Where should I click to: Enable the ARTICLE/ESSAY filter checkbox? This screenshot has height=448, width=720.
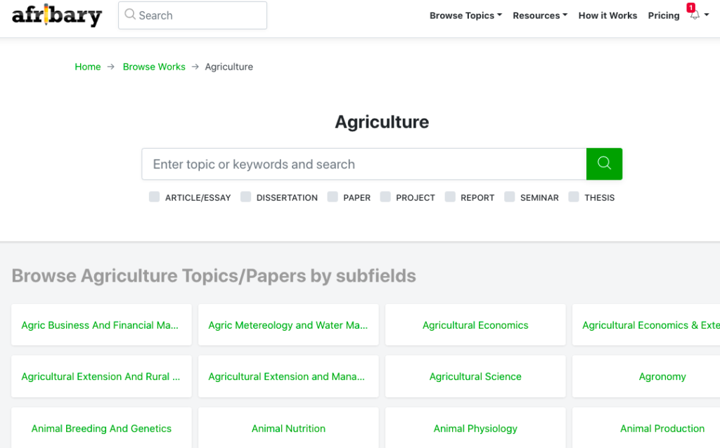point(154,197)
